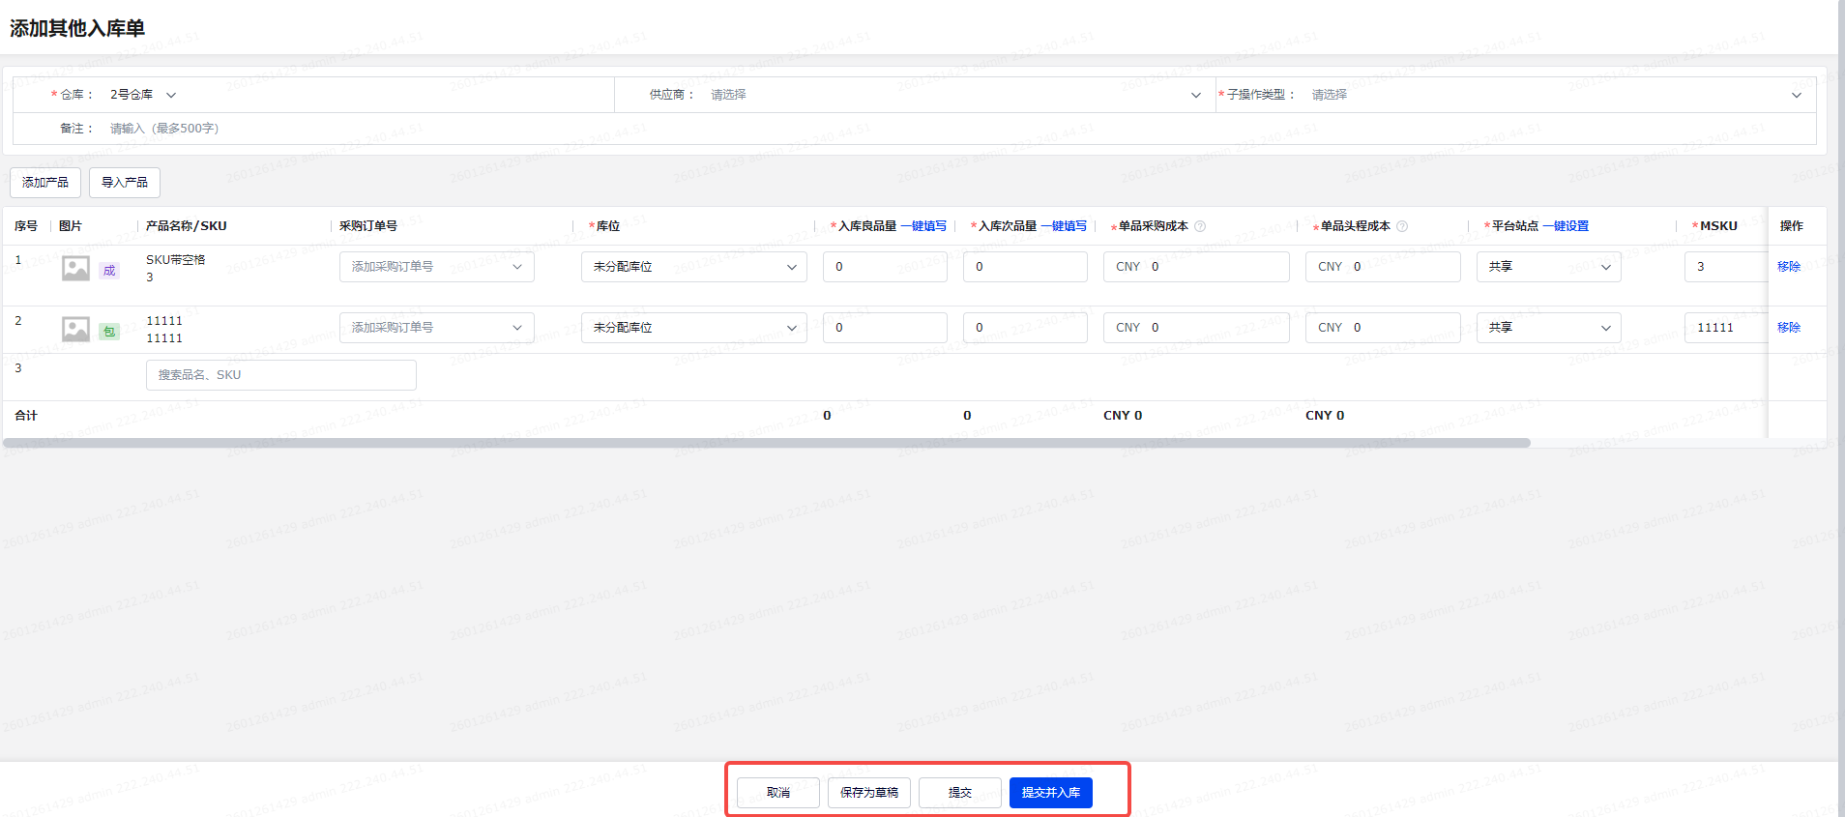Remove row 1 using 移除 link
The height and width of the screenshot is (817, 1845).
[x=1789, y=267]
